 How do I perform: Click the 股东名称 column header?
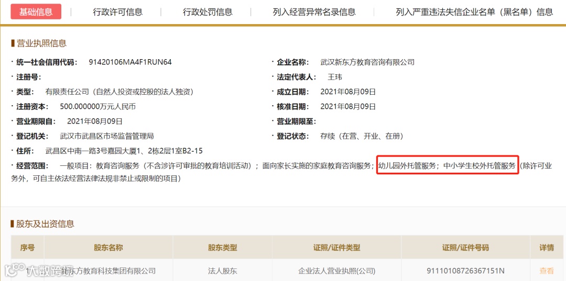108,248
